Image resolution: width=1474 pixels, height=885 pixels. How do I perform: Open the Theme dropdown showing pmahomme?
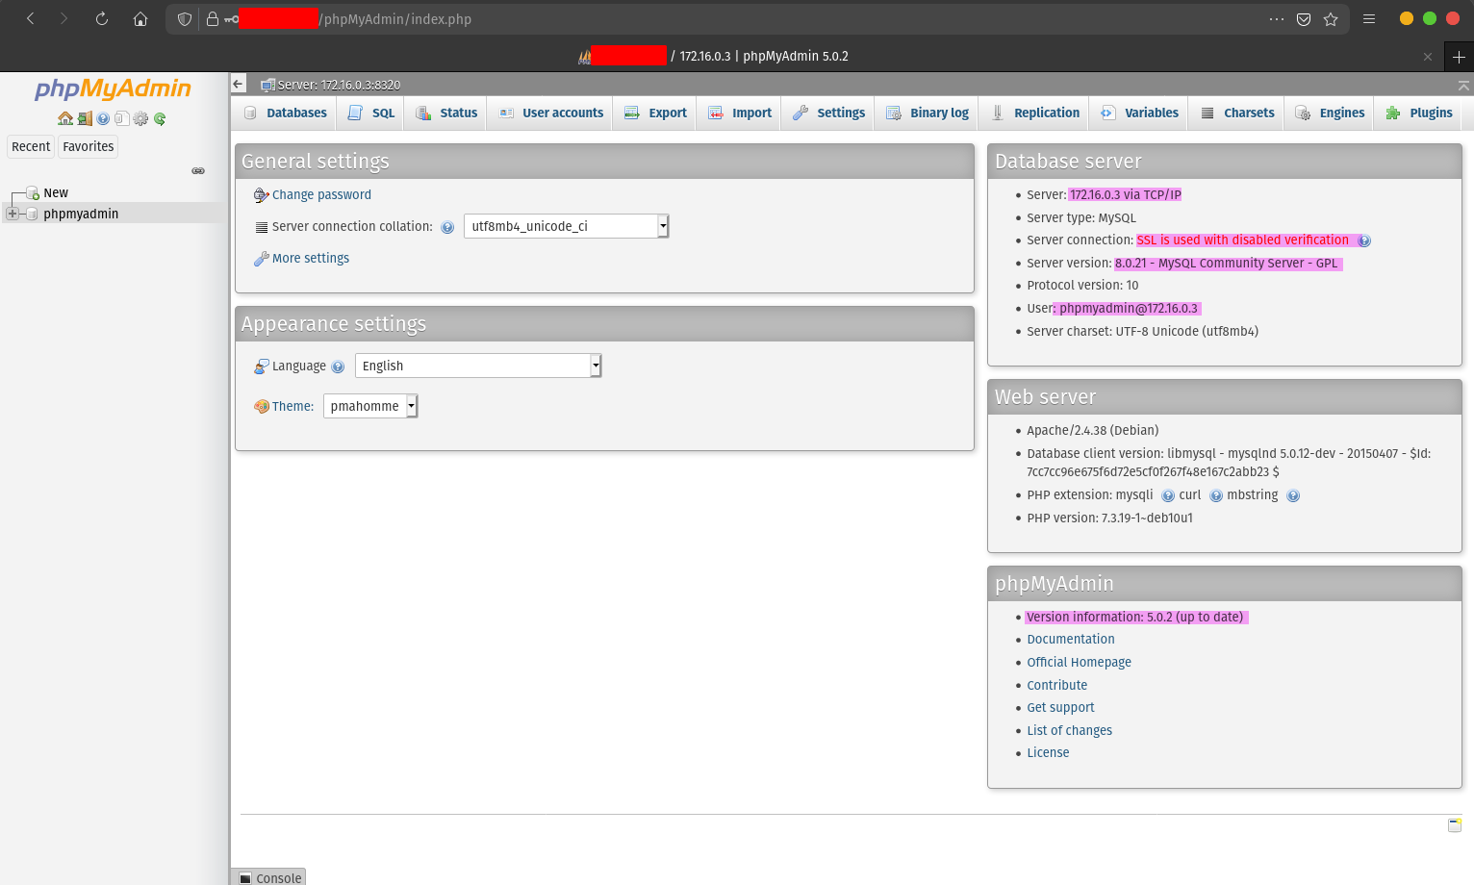(370, 406)
